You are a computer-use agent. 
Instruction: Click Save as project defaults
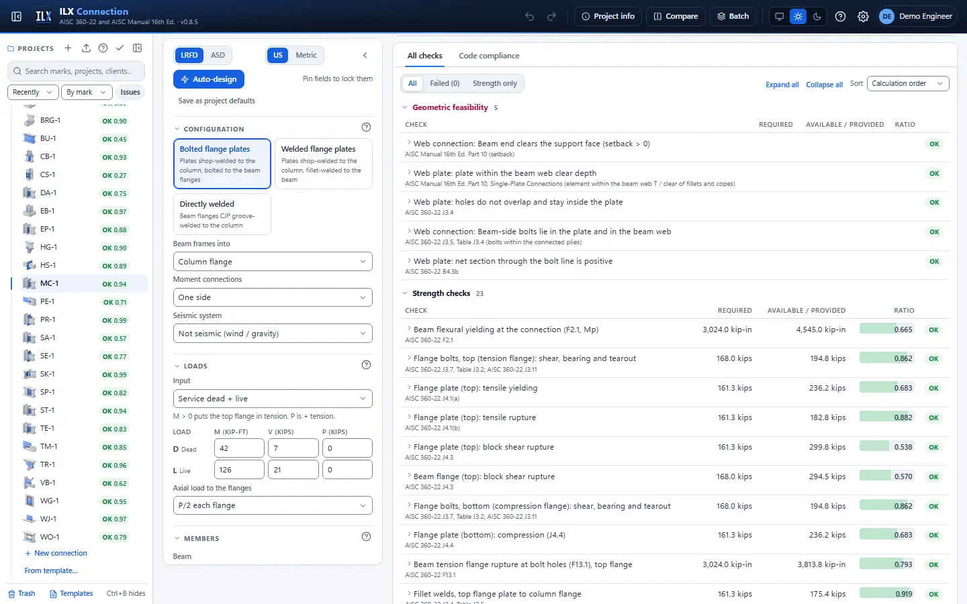[x=216, y=101]
